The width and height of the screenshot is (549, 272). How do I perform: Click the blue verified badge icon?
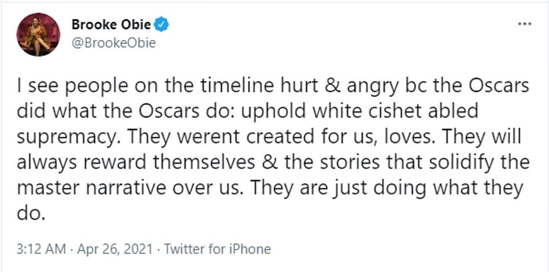(162, 25)
